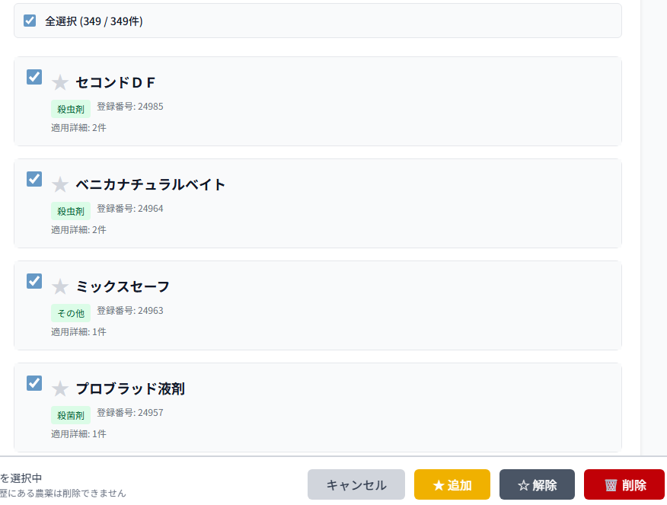Click the star icon beside セコンドＤＦ

[60, 82]
